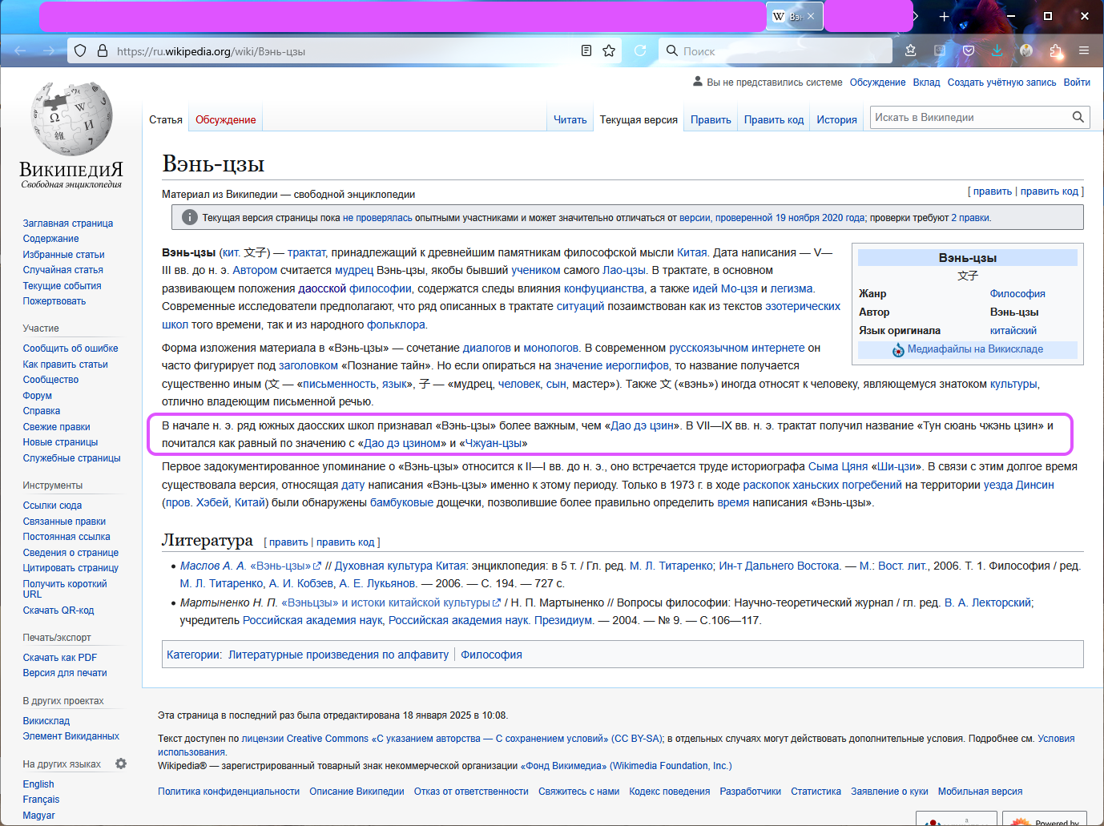Click the 2 правки pending changes link
The image size is (1104, 826).
click(x=970, y=218)
